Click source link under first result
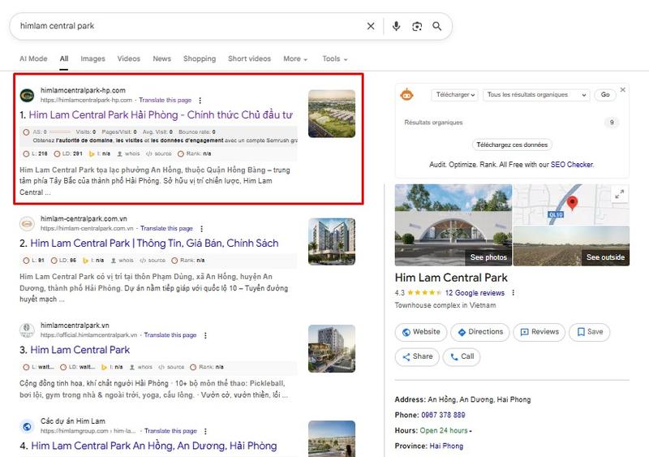 click(158, 153)
